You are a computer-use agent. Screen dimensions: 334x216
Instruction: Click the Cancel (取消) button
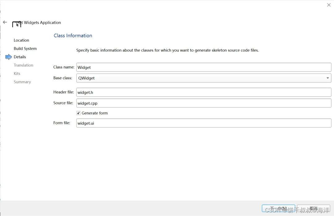pos(314,208)
